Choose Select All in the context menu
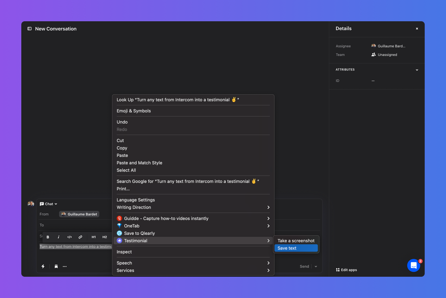 [x=193, y=170]
